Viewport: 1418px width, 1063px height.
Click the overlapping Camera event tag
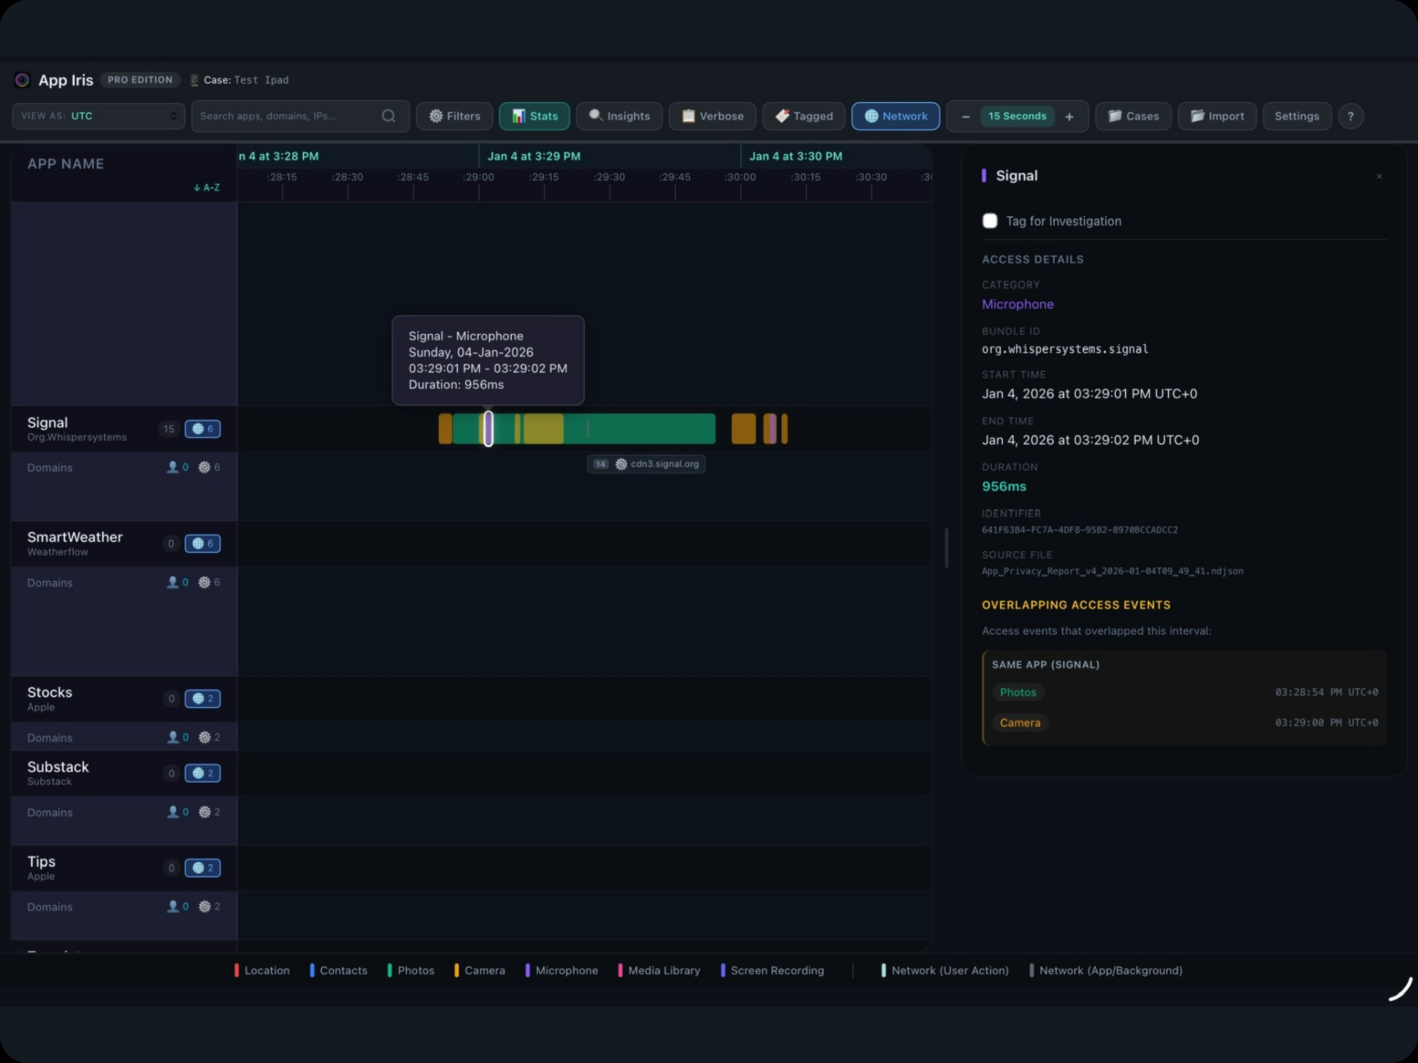[1020, 723]
